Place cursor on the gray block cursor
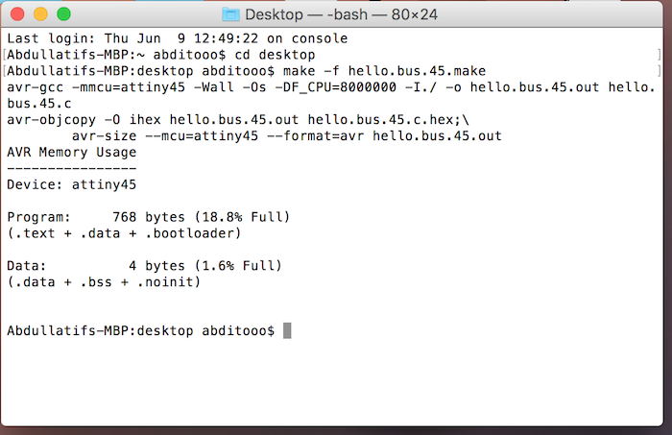 [x=287, y=331]
